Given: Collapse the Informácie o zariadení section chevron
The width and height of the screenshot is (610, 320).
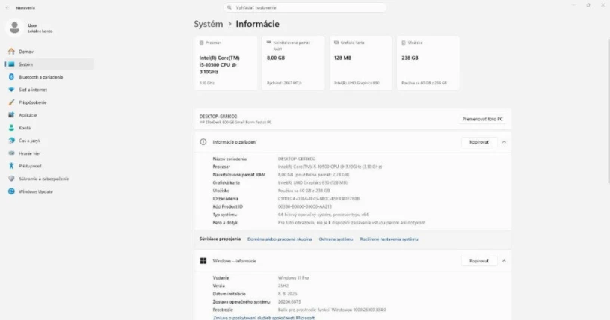Looking at the screenshot, I should pos(504,142).
